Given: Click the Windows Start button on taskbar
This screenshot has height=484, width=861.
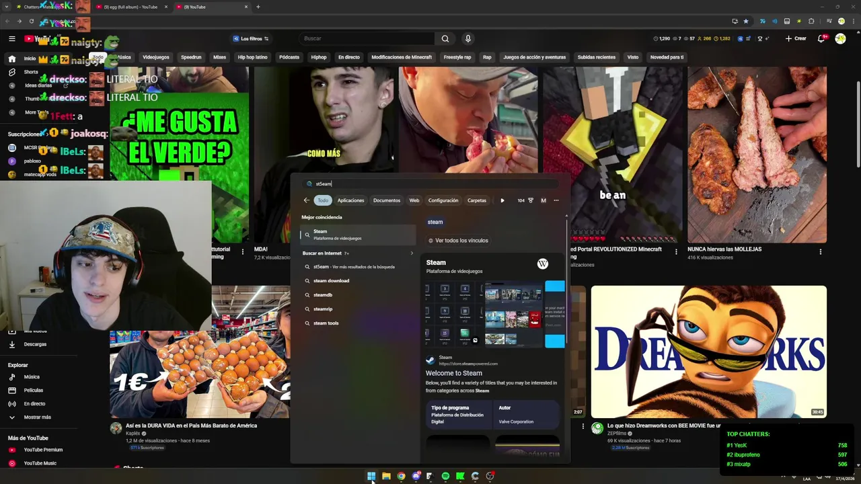Looking at the screenshot, I should [371, 476].
